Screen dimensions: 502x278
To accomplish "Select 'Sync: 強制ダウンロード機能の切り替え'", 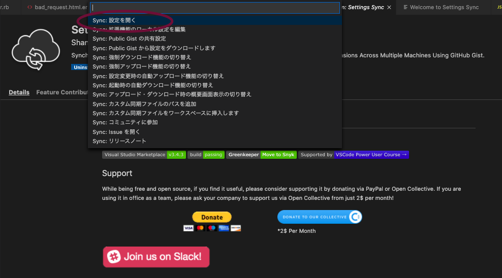I will [215, 57].
